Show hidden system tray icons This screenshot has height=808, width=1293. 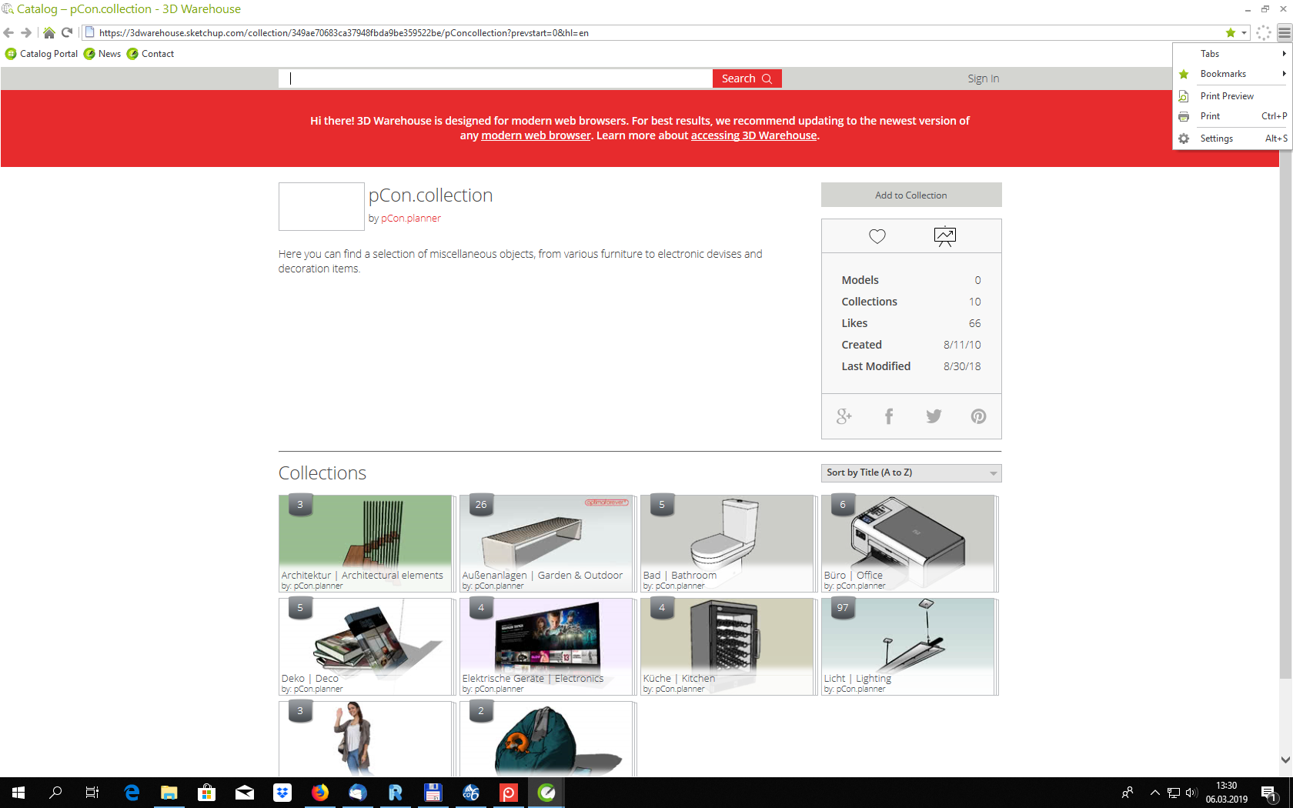1154,793
